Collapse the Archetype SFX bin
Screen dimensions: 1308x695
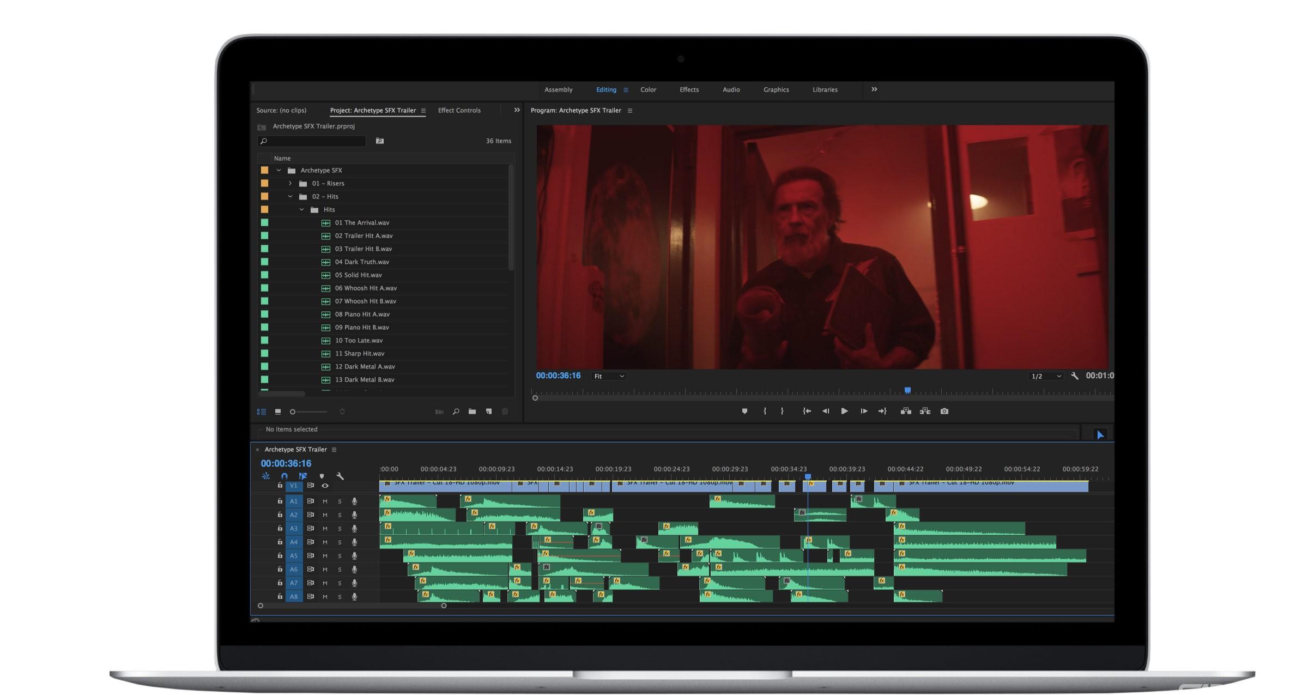click(278, 170)
